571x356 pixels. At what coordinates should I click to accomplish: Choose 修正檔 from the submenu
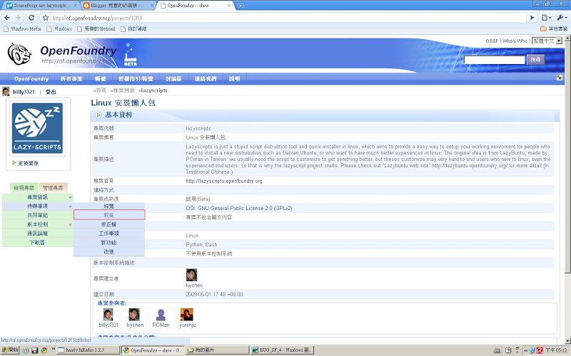(109, 224)
